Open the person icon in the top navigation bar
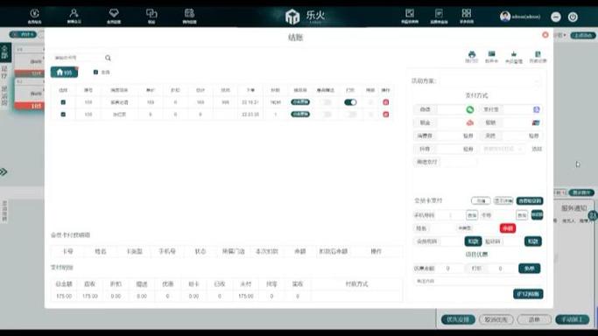 tap(74, 16)
